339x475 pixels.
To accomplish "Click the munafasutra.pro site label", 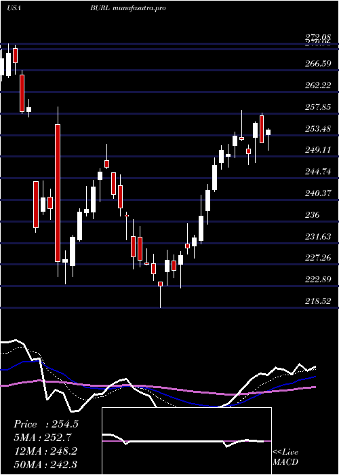I will click(x=139, y=8).
